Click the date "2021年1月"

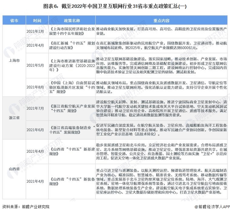35,32
